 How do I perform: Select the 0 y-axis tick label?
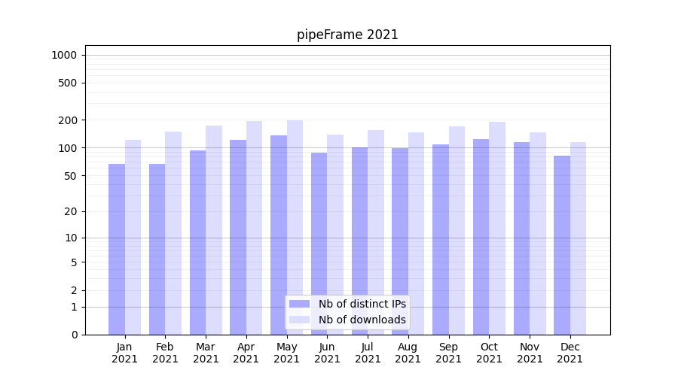pyautogui.click(x=74, y=335)
